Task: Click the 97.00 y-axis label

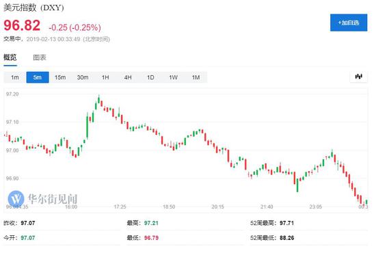Action: click(x=12, y=150)
